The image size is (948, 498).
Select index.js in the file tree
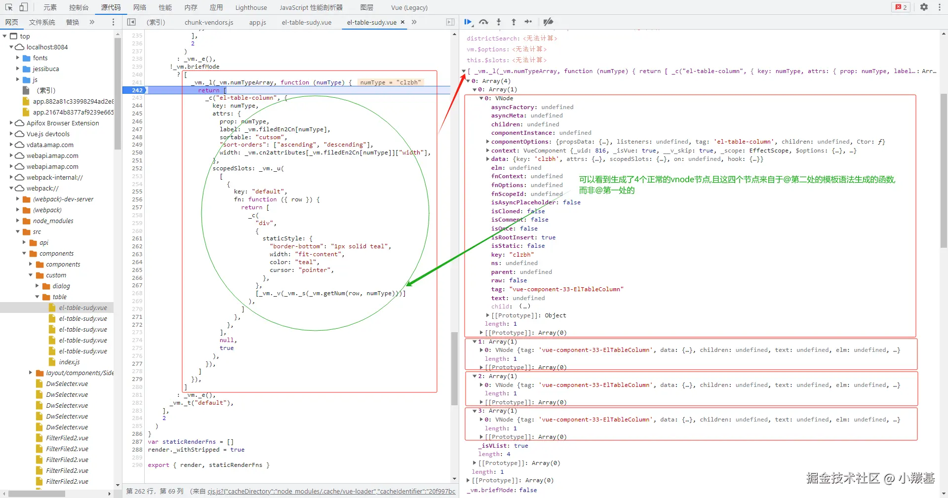[x=69, y=362]
